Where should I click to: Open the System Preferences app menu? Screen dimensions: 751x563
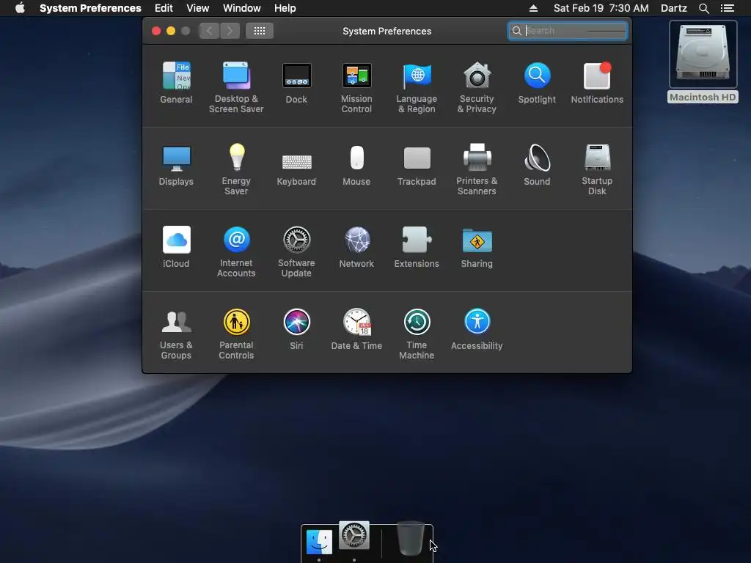(x=90, y=8)
